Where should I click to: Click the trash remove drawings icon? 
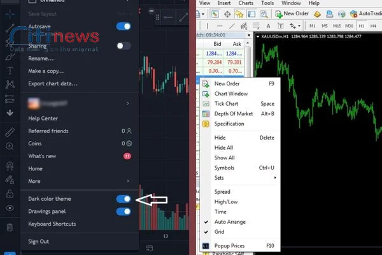10,228
